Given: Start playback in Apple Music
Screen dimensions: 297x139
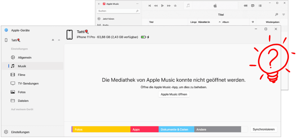Looking at the screenshot, I should [x=162, y=6].
